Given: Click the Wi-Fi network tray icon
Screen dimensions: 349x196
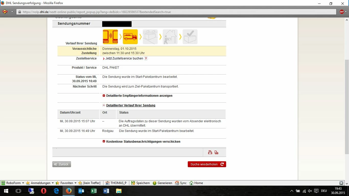Looking at the screenshot, I should tap(304, 191).
